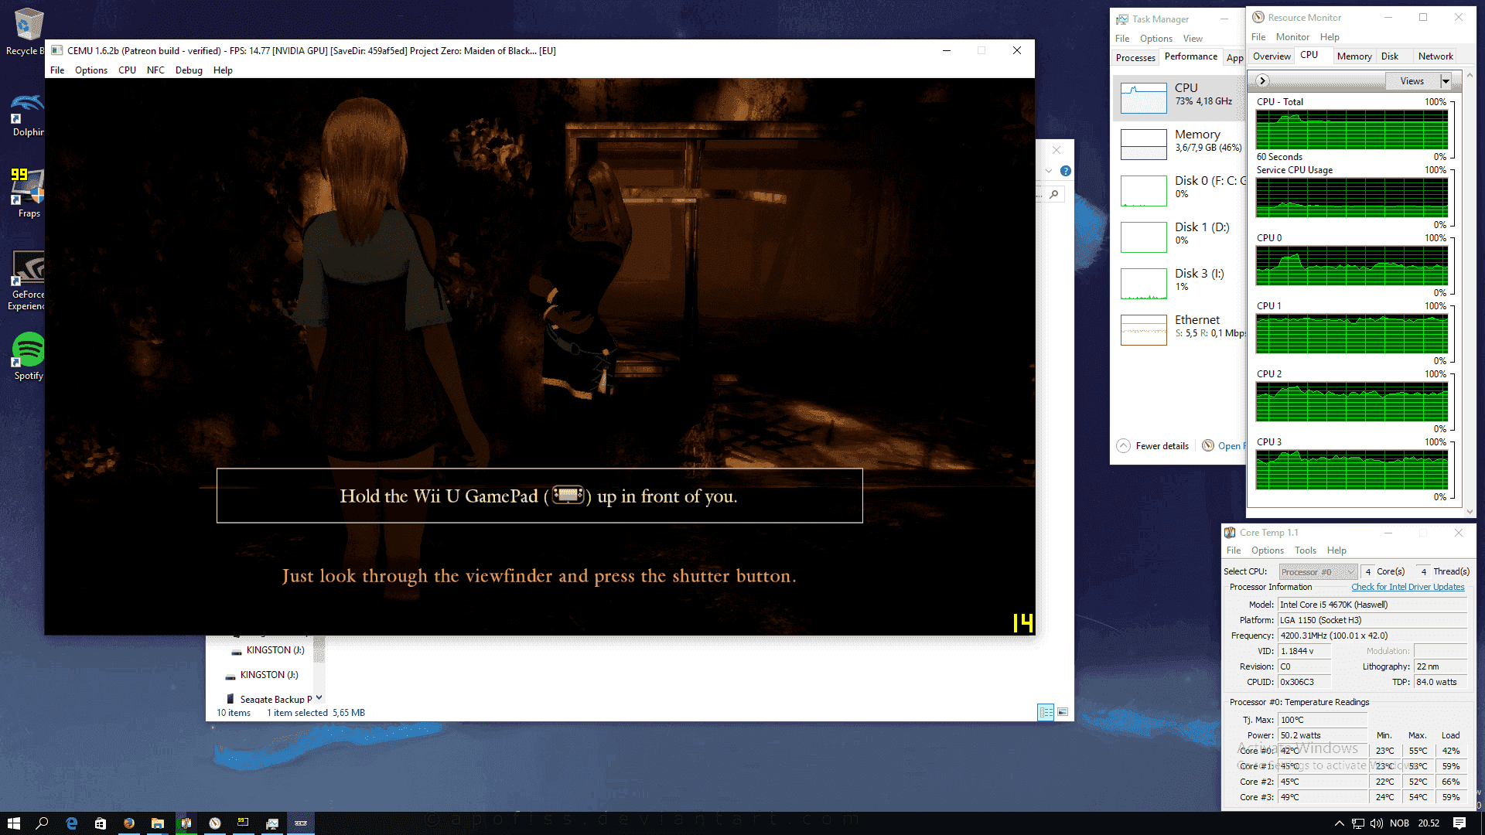Open the CEMU NFC menu

[x=155, y=70]
